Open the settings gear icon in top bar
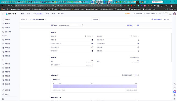 click(160, 14)
